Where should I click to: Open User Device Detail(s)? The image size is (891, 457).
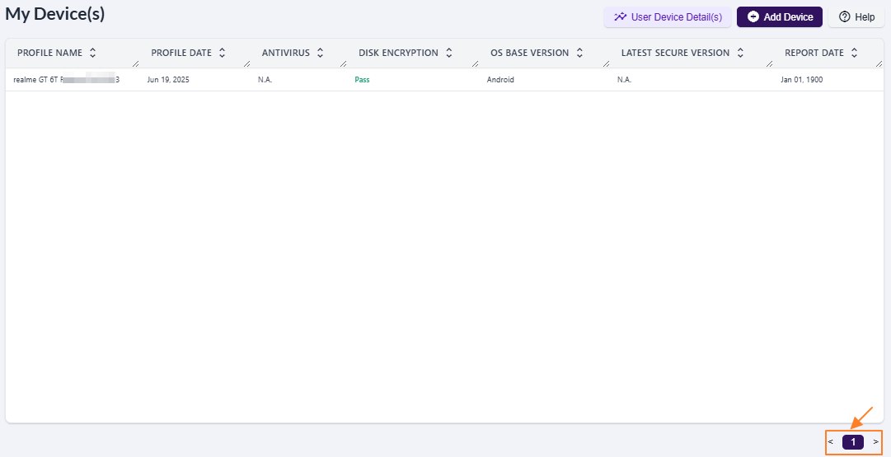[668, 17]
